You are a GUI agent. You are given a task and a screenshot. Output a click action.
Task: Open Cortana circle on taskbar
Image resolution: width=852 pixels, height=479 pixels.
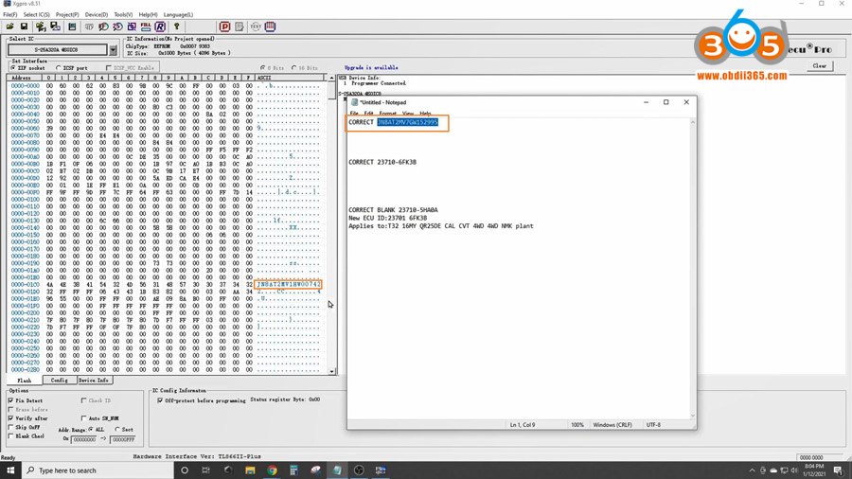tap(185, 470)
